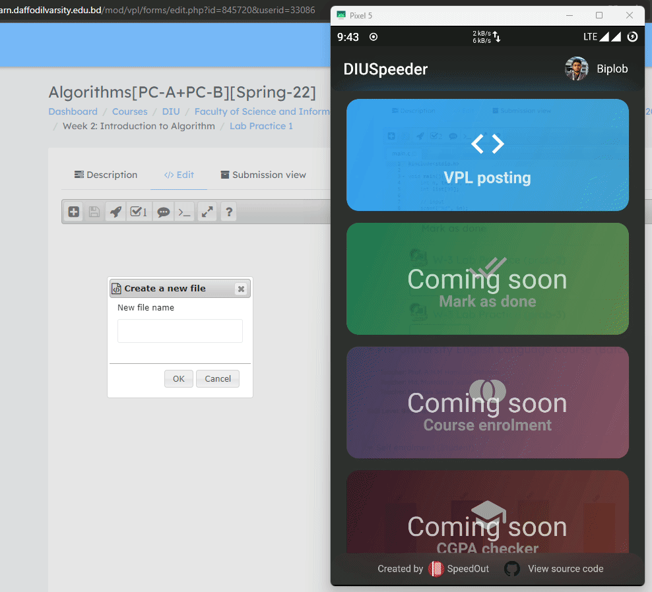This screenshot has width=652, height=592.
Task: Click the code brackets icon on VPL posting
Action: tap(487, 144)
